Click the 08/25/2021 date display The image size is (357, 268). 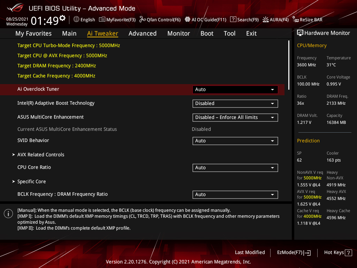17,19
